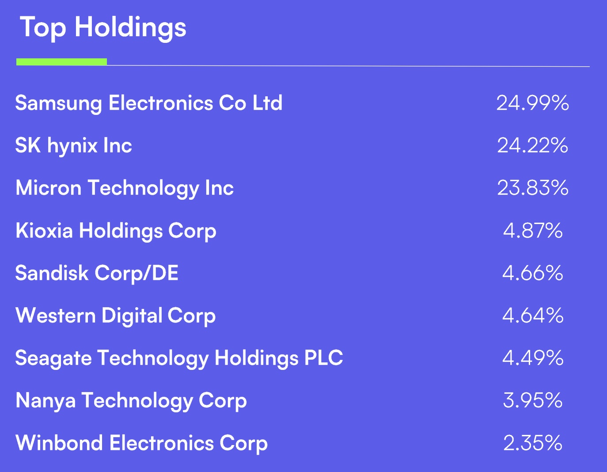Open Micron Technology Inc holding
The image size is (607, 472).
point(125,188)
